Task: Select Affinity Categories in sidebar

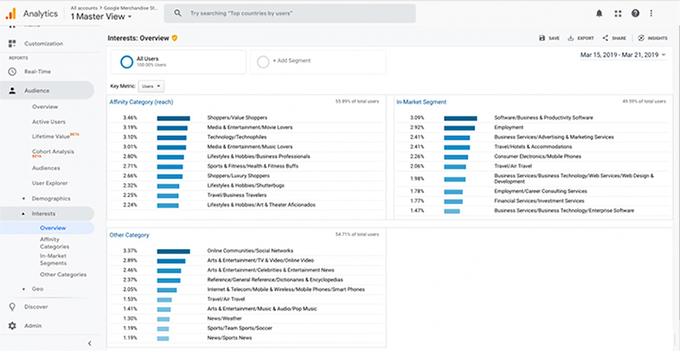Action: pos(55,243)
